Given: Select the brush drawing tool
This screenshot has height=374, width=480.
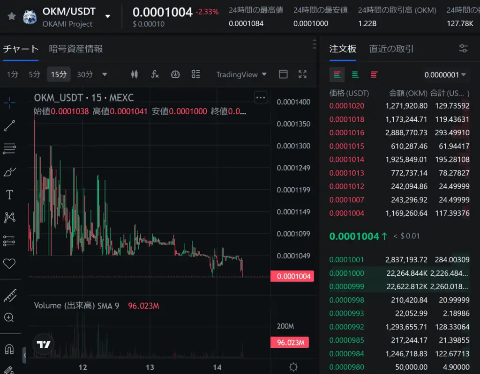Looking at the screenshot, I should coord(9,172).
